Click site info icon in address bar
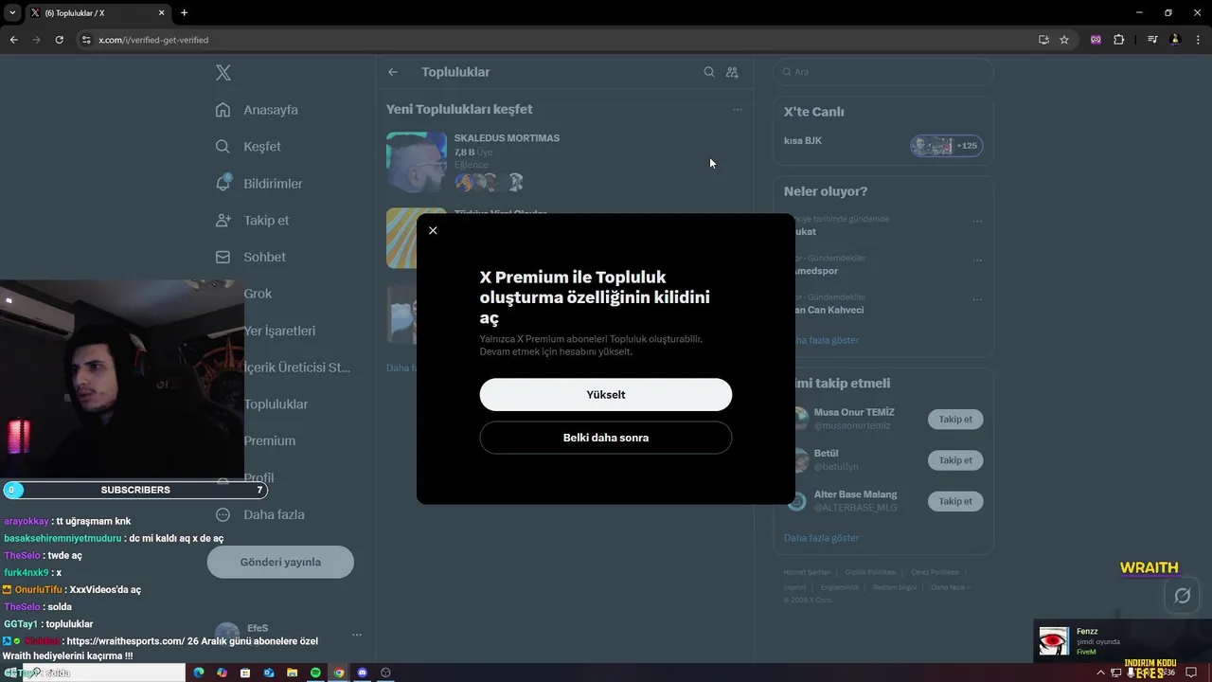The height and width of the screenshot is (682, 1212). [86, 40]
